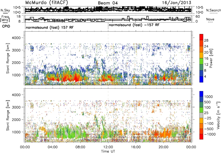
Task: Click the blue bottom of the Power color bar
Action: pos(201,80)
